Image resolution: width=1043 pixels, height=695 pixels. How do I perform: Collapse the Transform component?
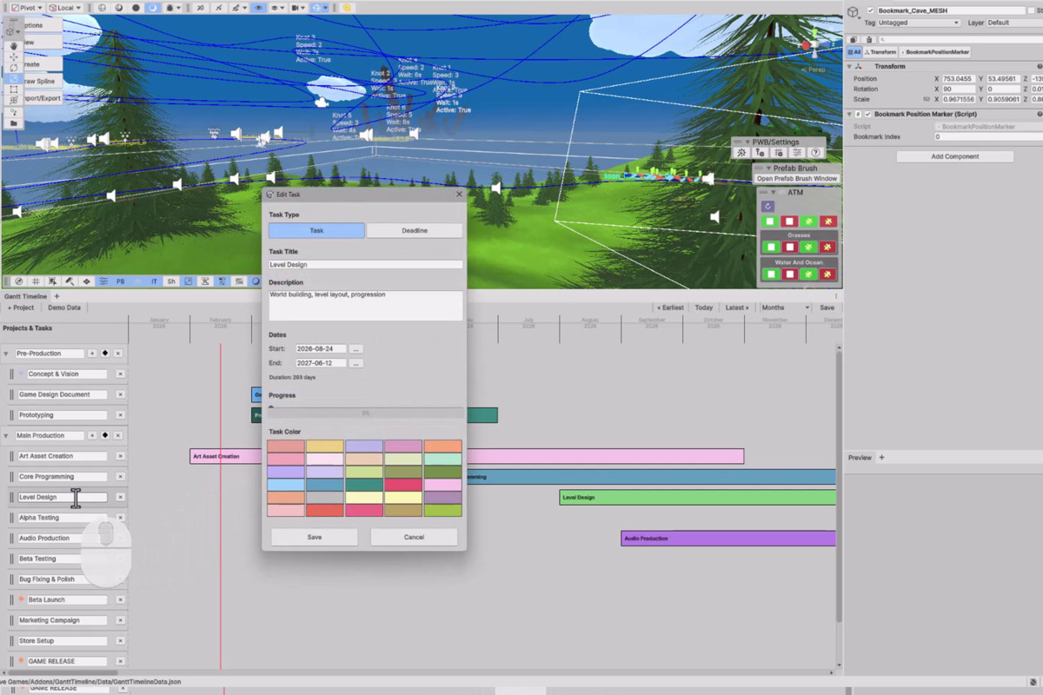pos(849,66)
